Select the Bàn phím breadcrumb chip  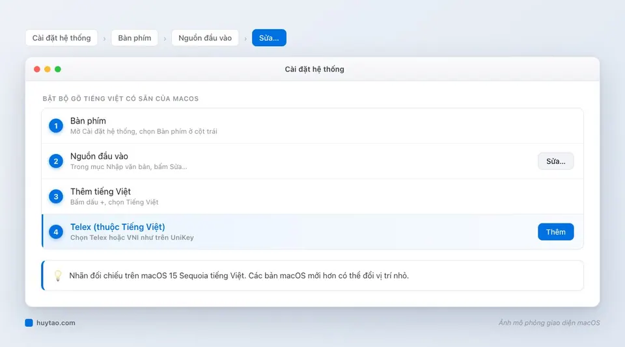click(x=135, y=38)
